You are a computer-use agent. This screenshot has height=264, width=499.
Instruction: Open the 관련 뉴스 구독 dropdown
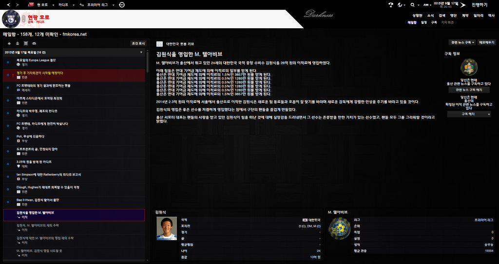coord(462,42)
